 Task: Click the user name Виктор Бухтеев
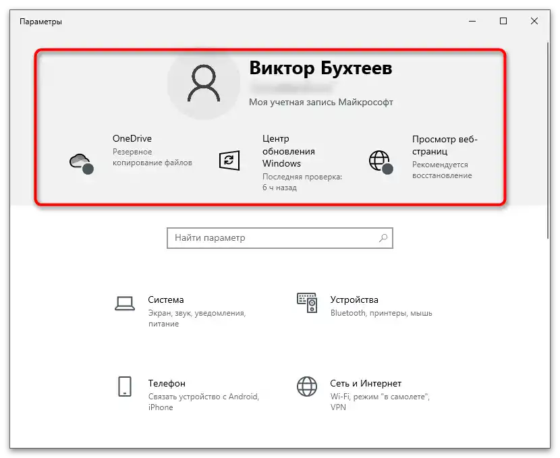click(x=320, y=68)
